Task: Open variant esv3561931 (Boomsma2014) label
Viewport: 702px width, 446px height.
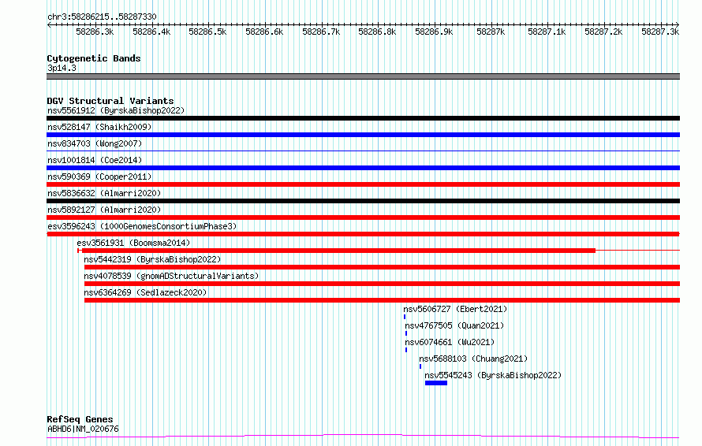Action: 133,243
